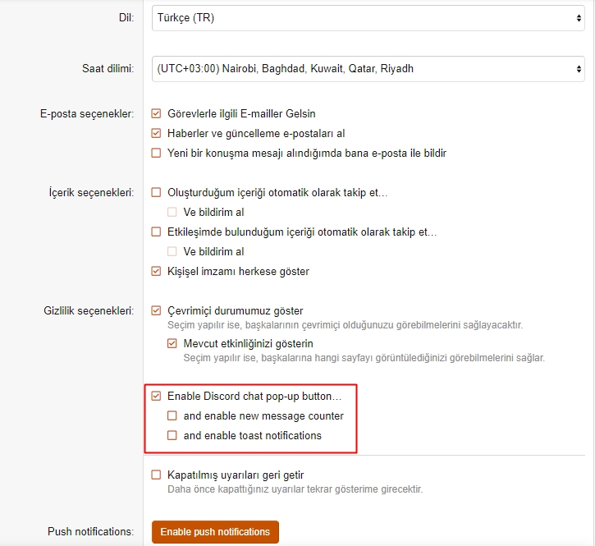595x546 pixels.
Task: Check Kapatılmış uyarıları geri getir
Action: tap(157, 475)
